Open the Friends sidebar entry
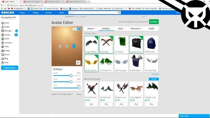The image size is (210, 118). click(x=6, y=35)
